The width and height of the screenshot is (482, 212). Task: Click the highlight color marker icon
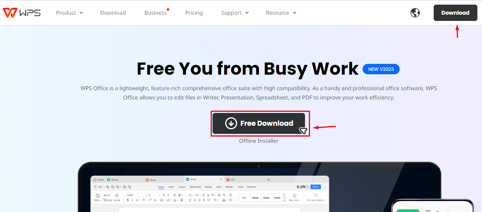[x=168, y=200]
